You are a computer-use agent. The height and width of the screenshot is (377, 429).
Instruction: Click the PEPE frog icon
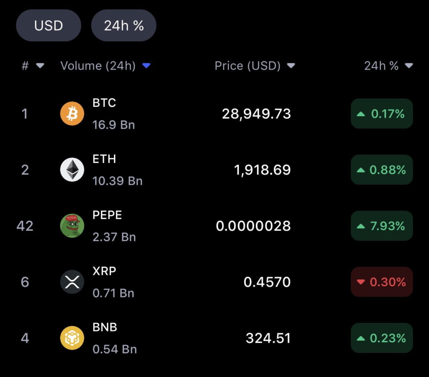pyautogui.click(x=72, y=226)
